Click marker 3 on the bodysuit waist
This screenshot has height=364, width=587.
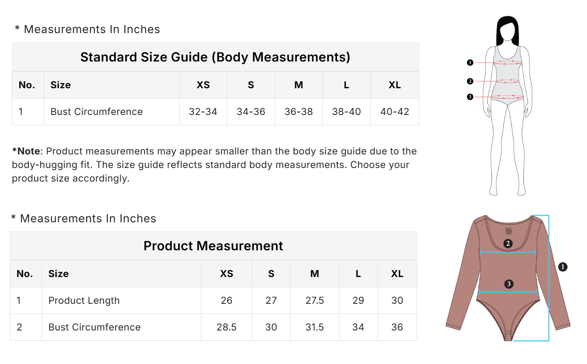pos(509,284)
